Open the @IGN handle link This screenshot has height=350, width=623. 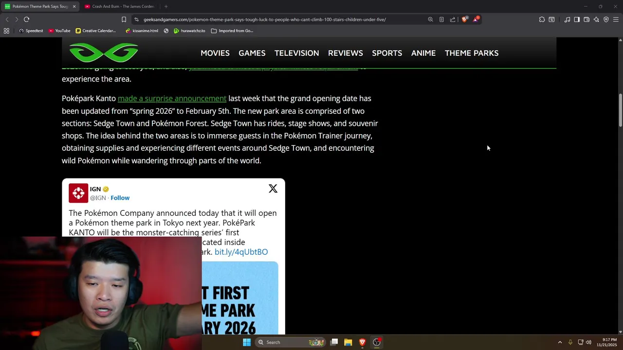click(x=98, y=198)
